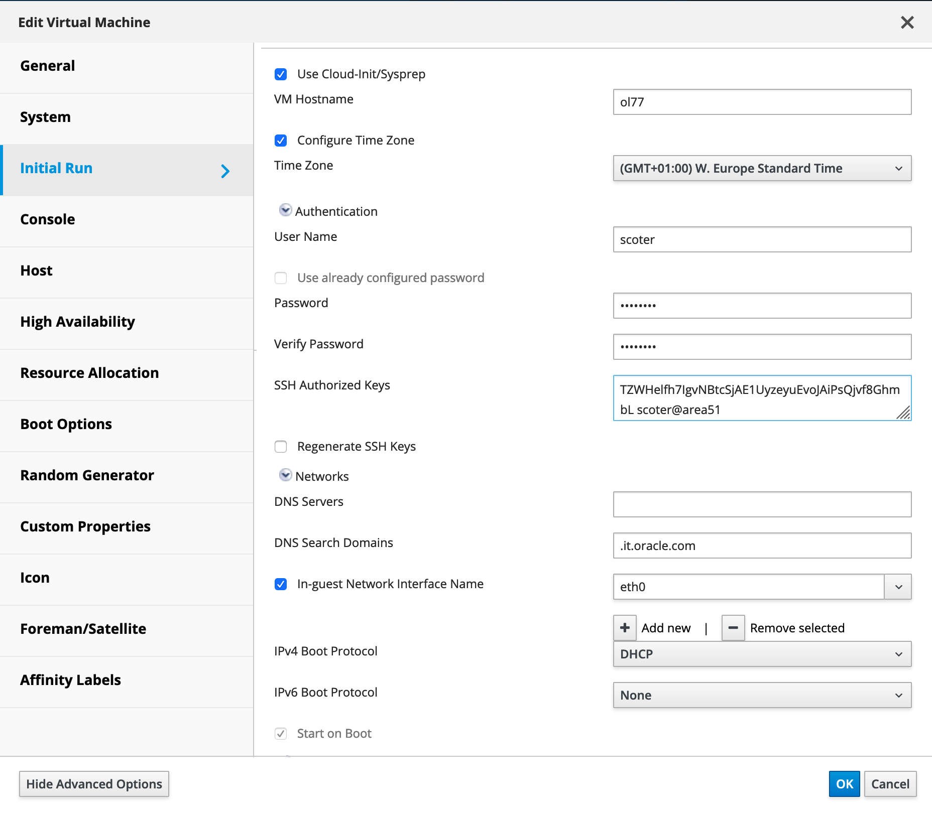This screenshot has width=932, height=814.
Task: Go to the Resource Allocation tab
Action: click(89, 373)
